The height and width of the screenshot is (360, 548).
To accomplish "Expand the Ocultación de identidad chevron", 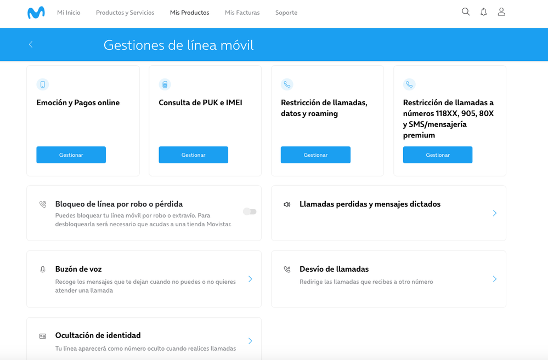I will [x=250, y=341].
